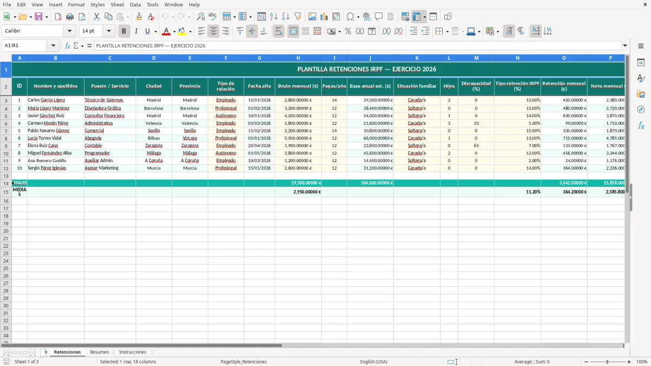Click Delete Decimal Place icon
Viewport: 651px width, 366px height.
coord(398,31)
